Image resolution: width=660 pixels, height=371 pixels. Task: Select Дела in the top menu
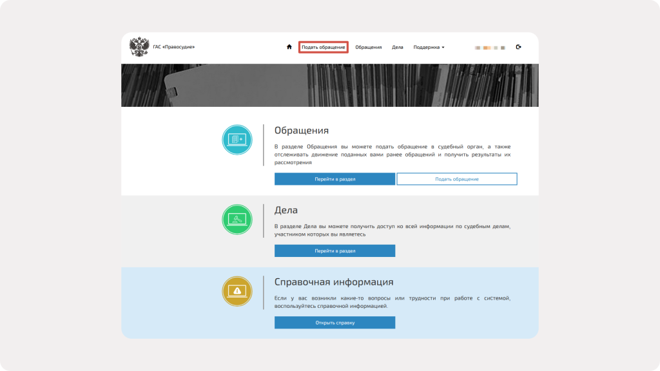pos(396,46)
